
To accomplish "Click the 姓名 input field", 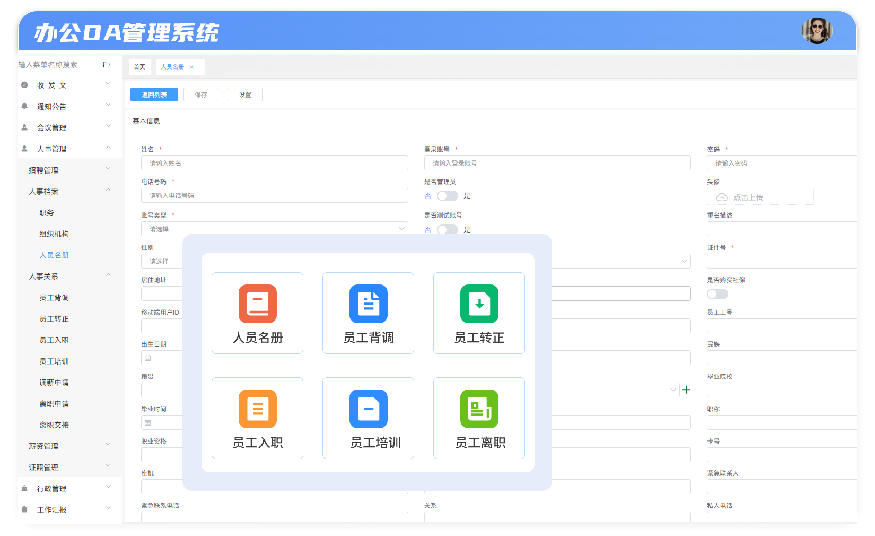I will click(274, 163).
